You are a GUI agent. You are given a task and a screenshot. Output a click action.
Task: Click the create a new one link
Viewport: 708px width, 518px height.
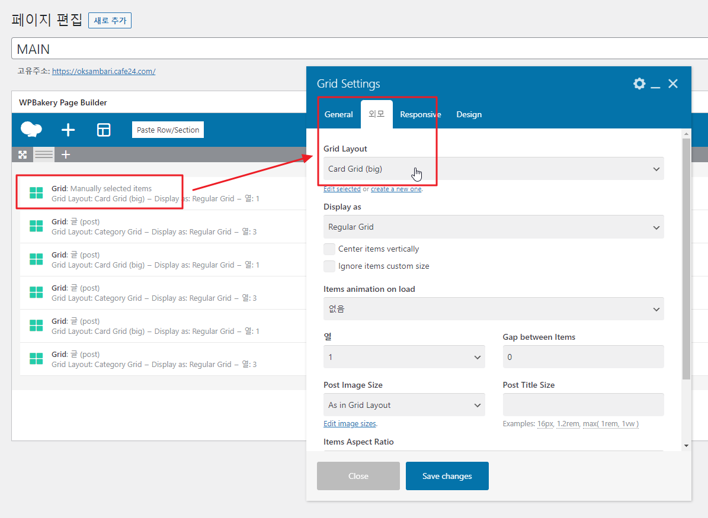coord(396,189)
